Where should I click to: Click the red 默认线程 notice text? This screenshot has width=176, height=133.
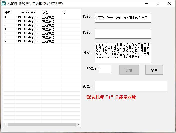(111, 97)
